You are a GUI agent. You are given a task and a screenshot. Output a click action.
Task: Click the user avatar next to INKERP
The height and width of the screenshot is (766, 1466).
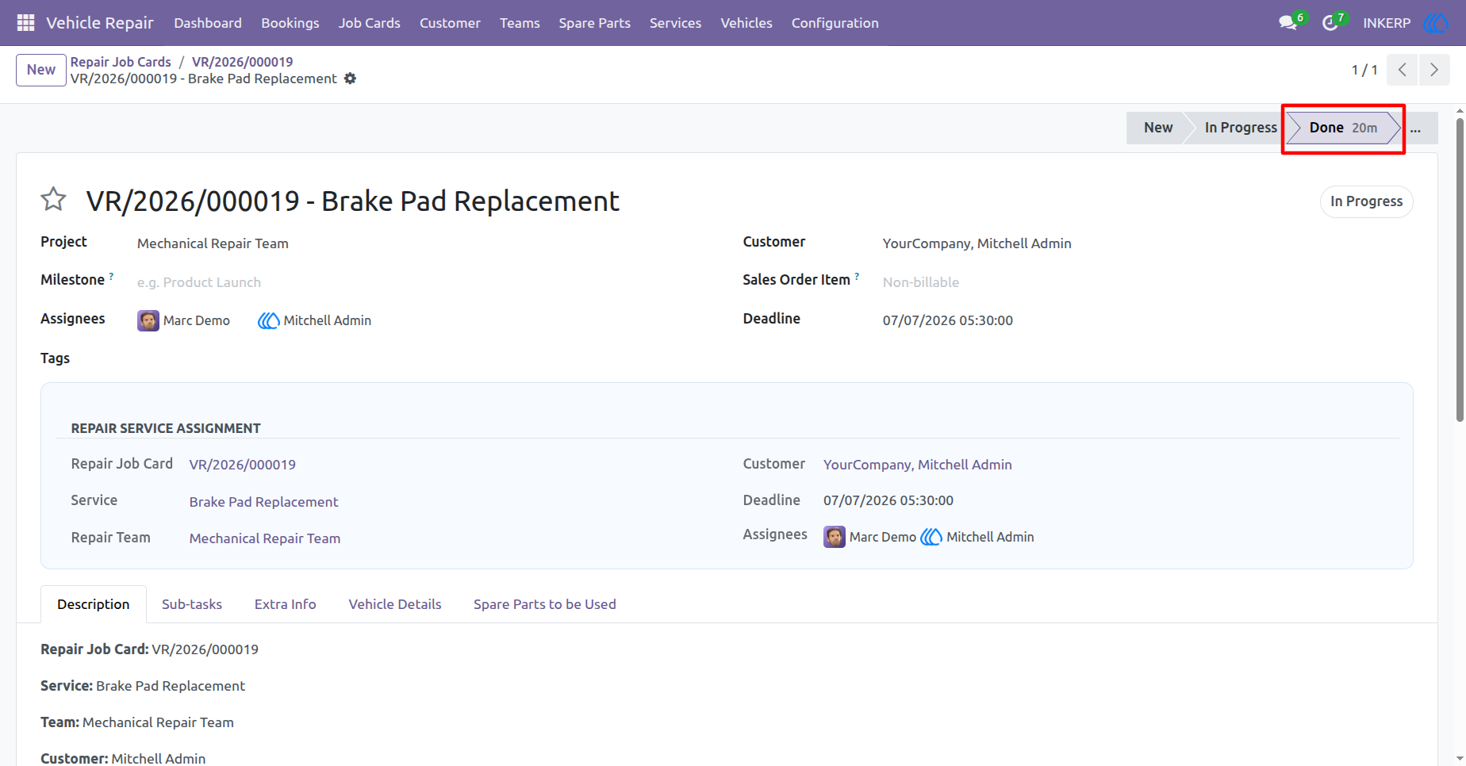[1436, 23]
